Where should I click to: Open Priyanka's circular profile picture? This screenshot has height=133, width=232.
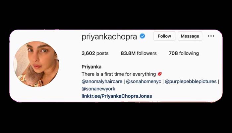pyautogui.click(x=36, y=64)
